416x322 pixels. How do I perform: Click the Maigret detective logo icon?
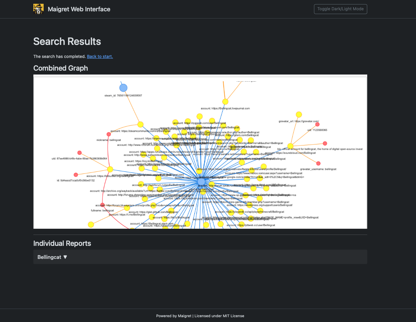tap(38, 9)
